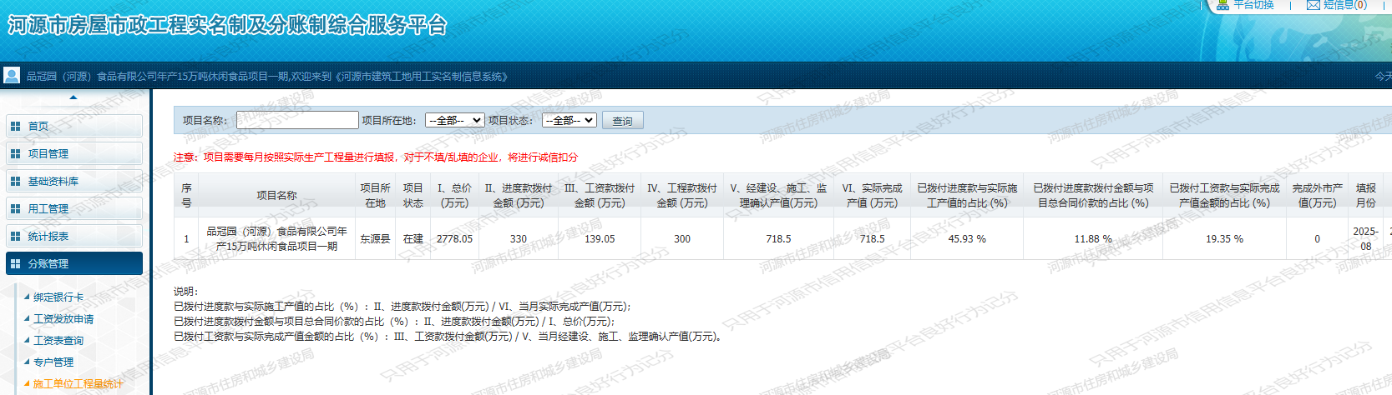Click the 2025-08 report month cell

coord(1365,238)
